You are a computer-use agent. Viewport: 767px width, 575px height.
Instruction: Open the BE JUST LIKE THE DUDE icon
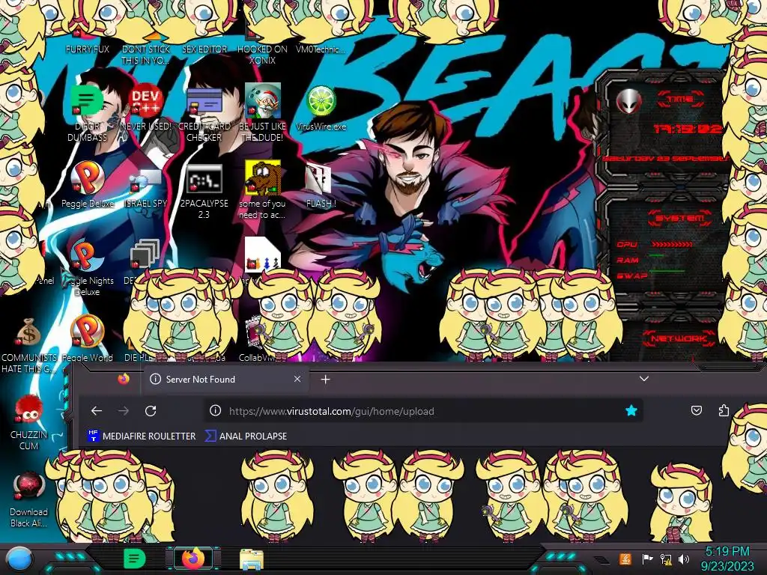tap(262, 100)
